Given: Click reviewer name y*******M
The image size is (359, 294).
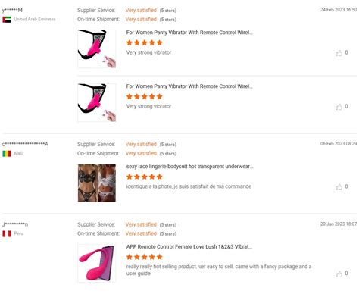Looking at the screenshot, I should point(12,11).
